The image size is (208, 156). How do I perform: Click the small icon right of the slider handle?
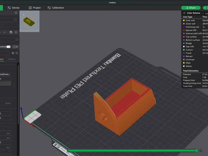tap(201, 150)
